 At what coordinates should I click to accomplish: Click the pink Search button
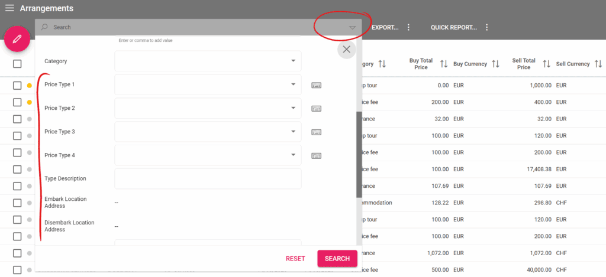pos(337,259)
